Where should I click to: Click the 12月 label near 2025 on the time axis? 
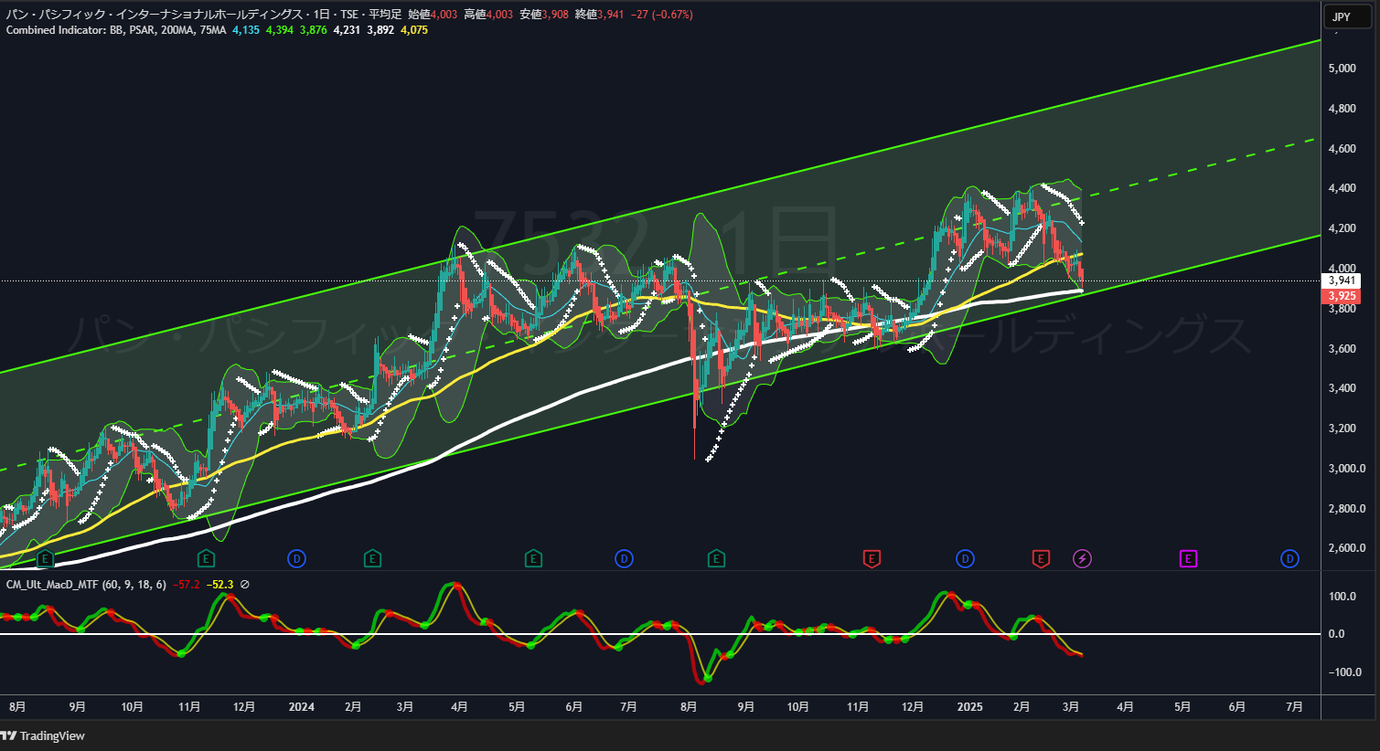point(913,707)
